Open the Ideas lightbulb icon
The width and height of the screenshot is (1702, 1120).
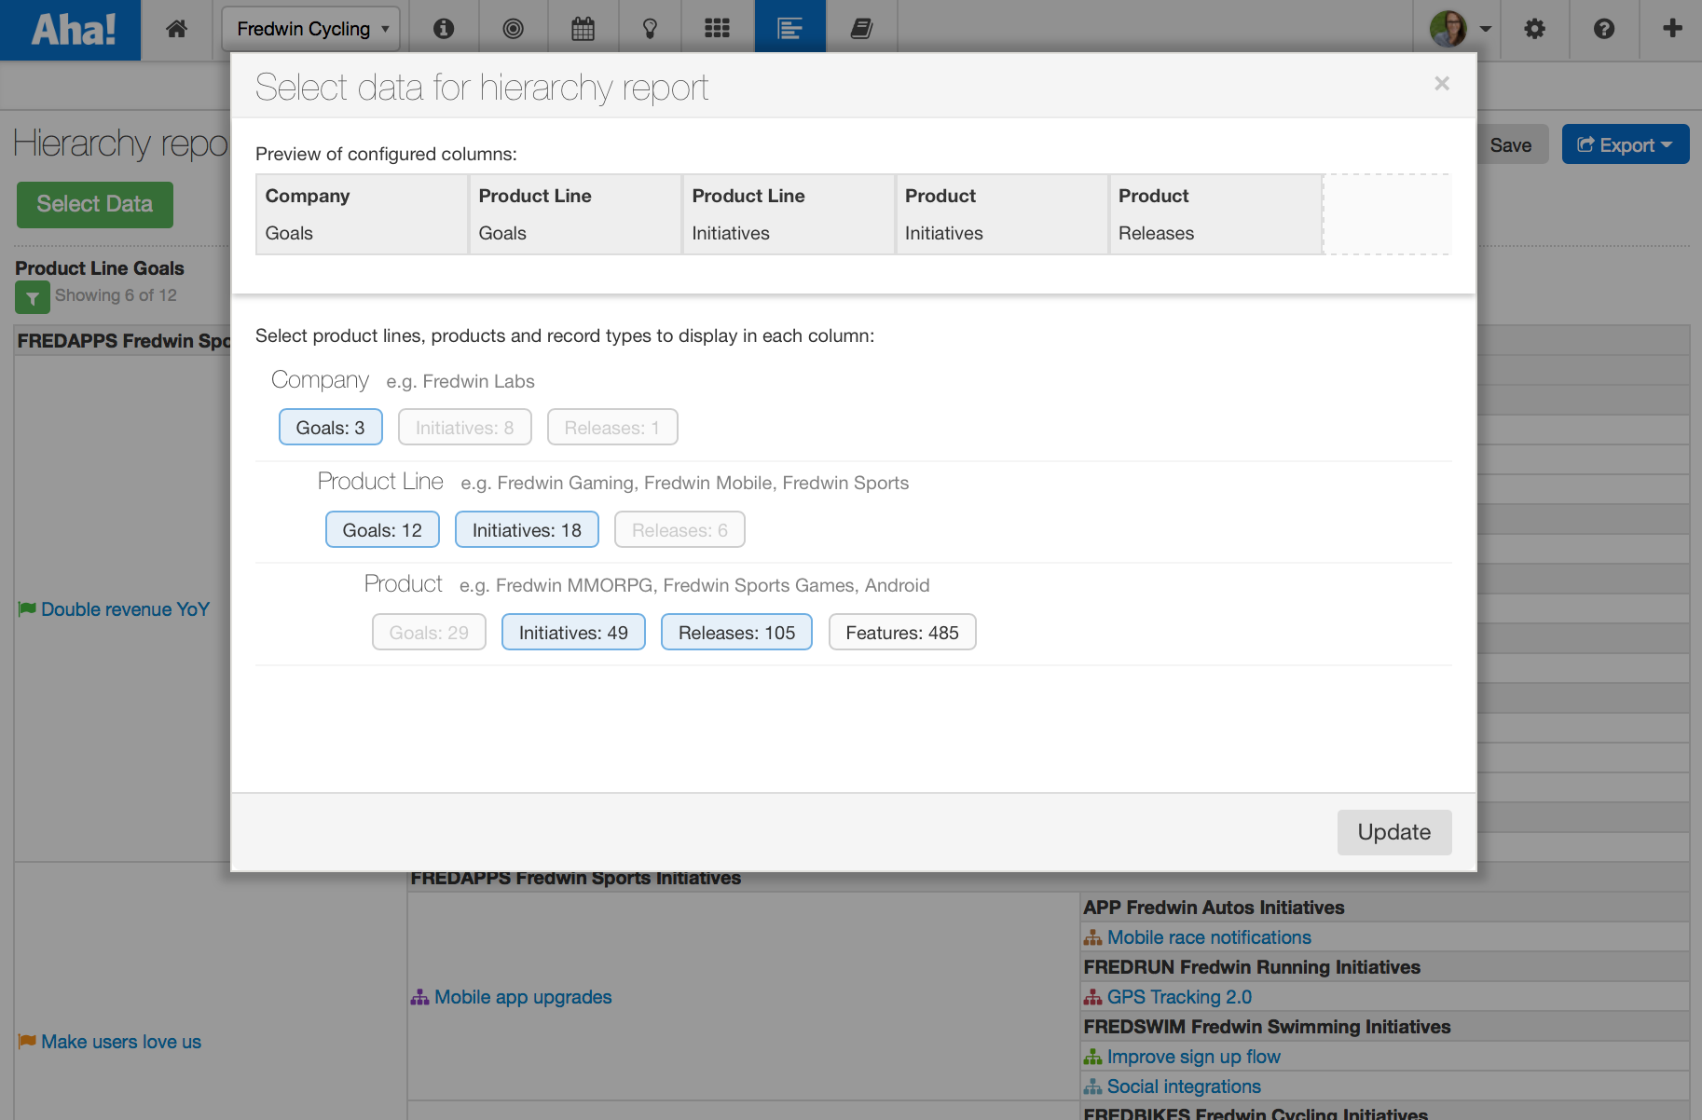coord(650,28)
